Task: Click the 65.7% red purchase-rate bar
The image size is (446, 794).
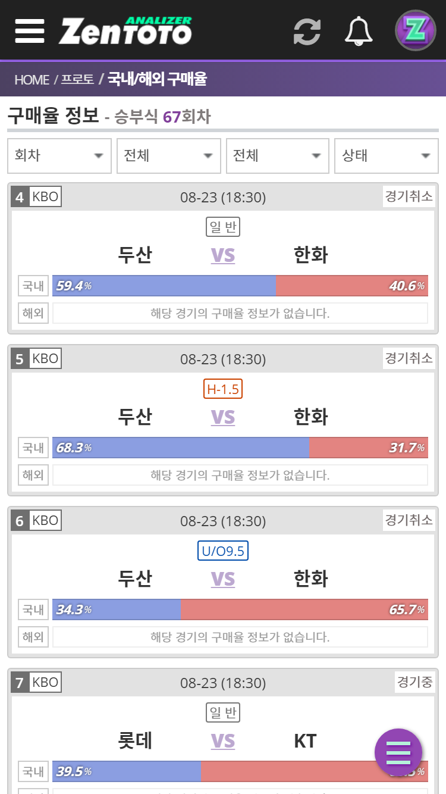Action: pyautogui.click(x=304, y=609)
